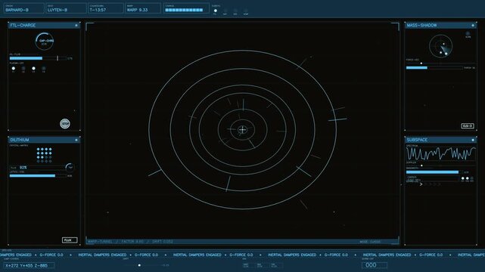Click the WARP-TUNNEL status bar label
Viewport: 485px width, 272px height.
131,242
